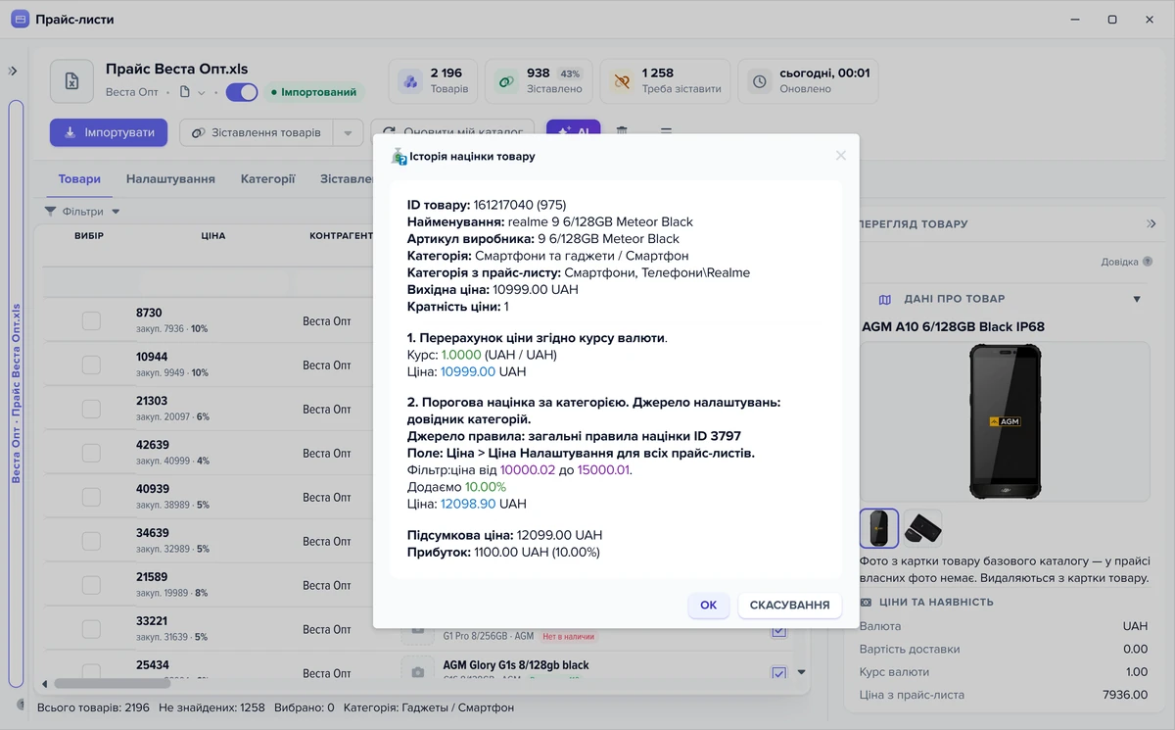
Task: Expand the Зіставлення товарів dropdown arrow
Action: coord(349,132)
